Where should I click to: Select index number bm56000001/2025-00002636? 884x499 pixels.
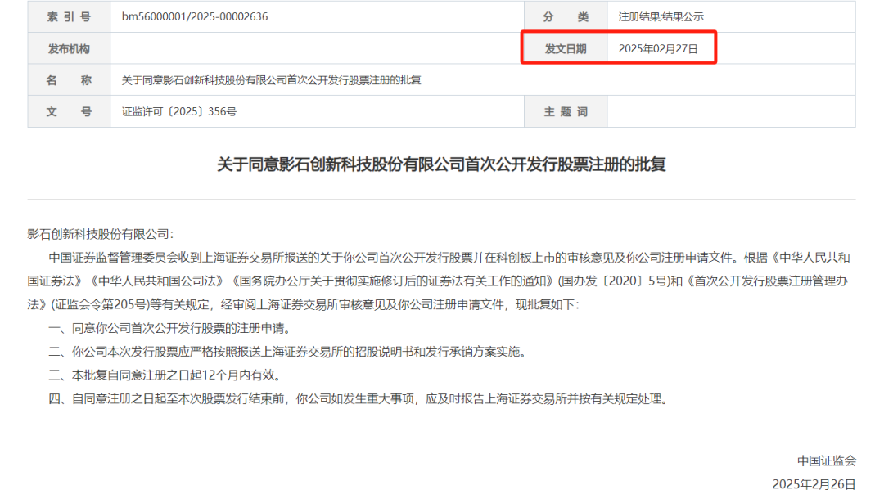pos(195,17)
